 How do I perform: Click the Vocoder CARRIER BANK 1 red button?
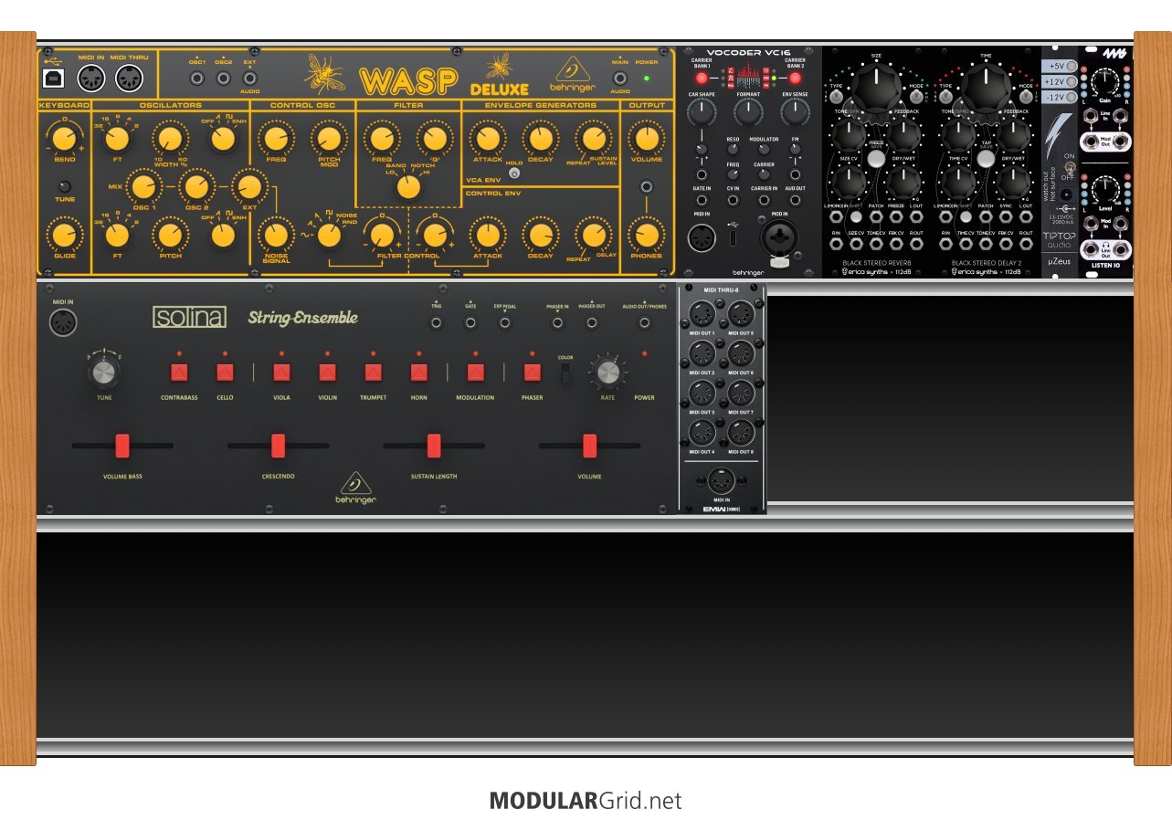702,79
